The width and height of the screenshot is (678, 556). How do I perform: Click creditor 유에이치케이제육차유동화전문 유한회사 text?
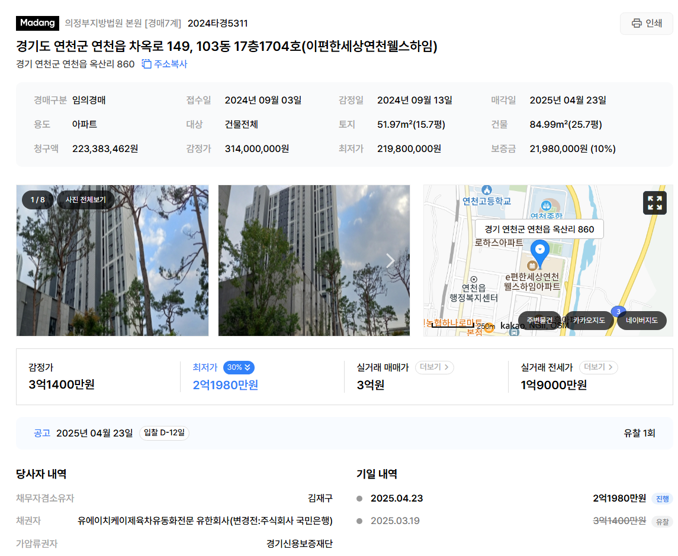pyautogui.click(x=205, y=521)
